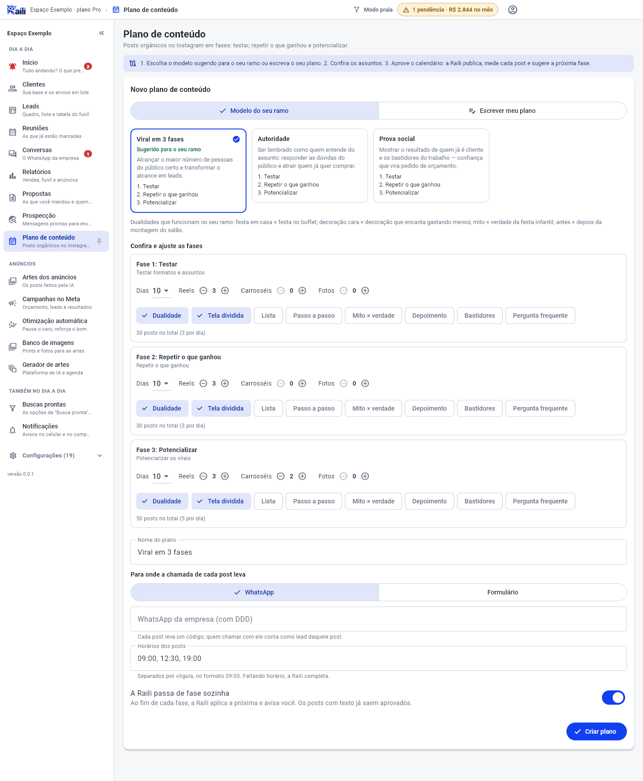Enable the Lista chip in Fase 1
This screenshot has width=643, height=781.
point(268,316)
